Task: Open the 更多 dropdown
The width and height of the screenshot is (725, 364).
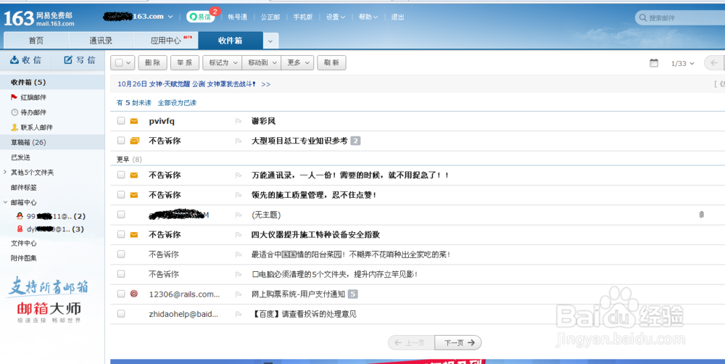Action: (297, 63)
